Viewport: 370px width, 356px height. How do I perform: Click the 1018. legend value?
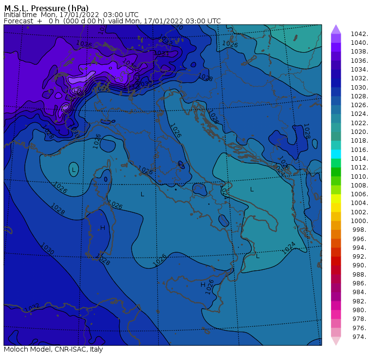[359, 141]
